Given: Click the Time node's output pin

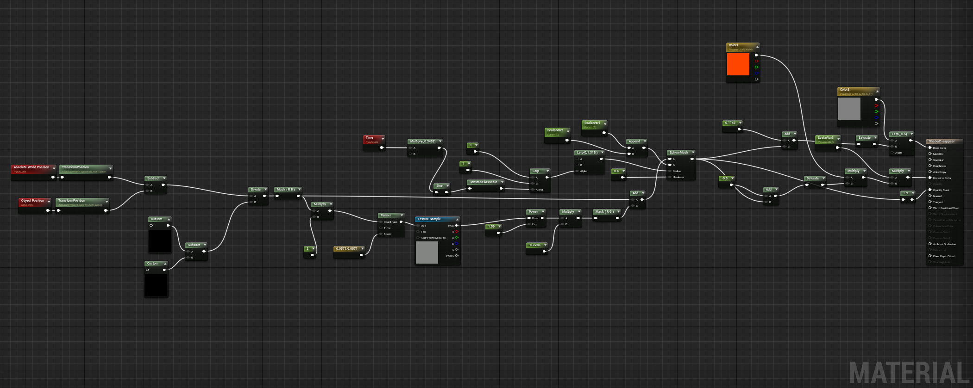Looking at the screenshot, I should pyautogui.click(x=382, y=148).
